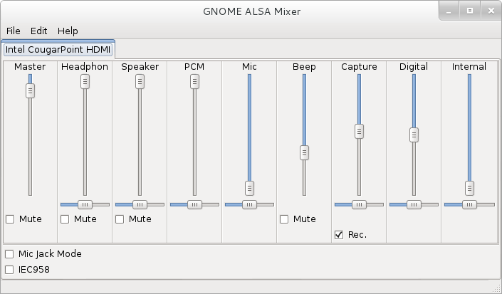Mute the Master channel
The height and width of the screenshot is (294, 502).
(x=10, y=219)
